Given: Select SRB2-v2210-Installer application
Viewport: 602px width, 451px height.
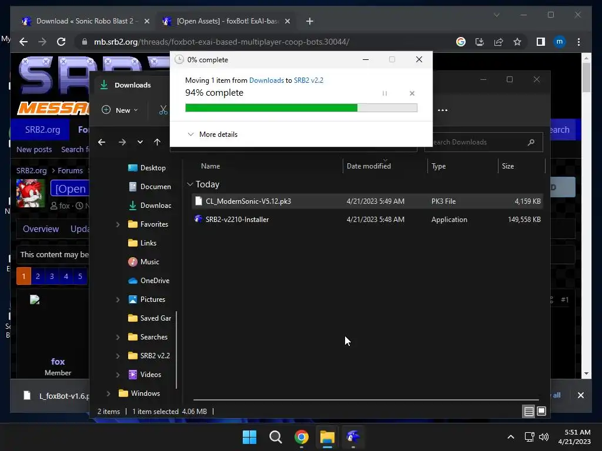Looking at the screenshot, I should point(367,220).
